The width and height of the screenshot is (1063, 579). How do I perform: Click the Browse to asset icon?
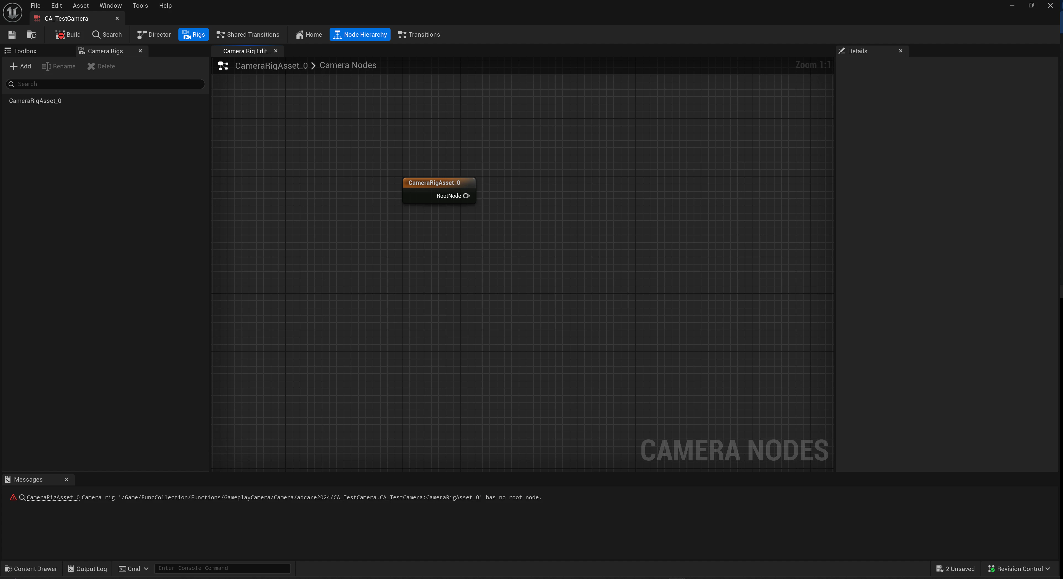click(31, 35)
